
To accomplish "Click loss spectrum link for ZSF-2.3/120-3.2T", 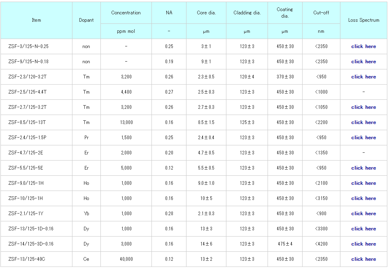I will [363, 77].
